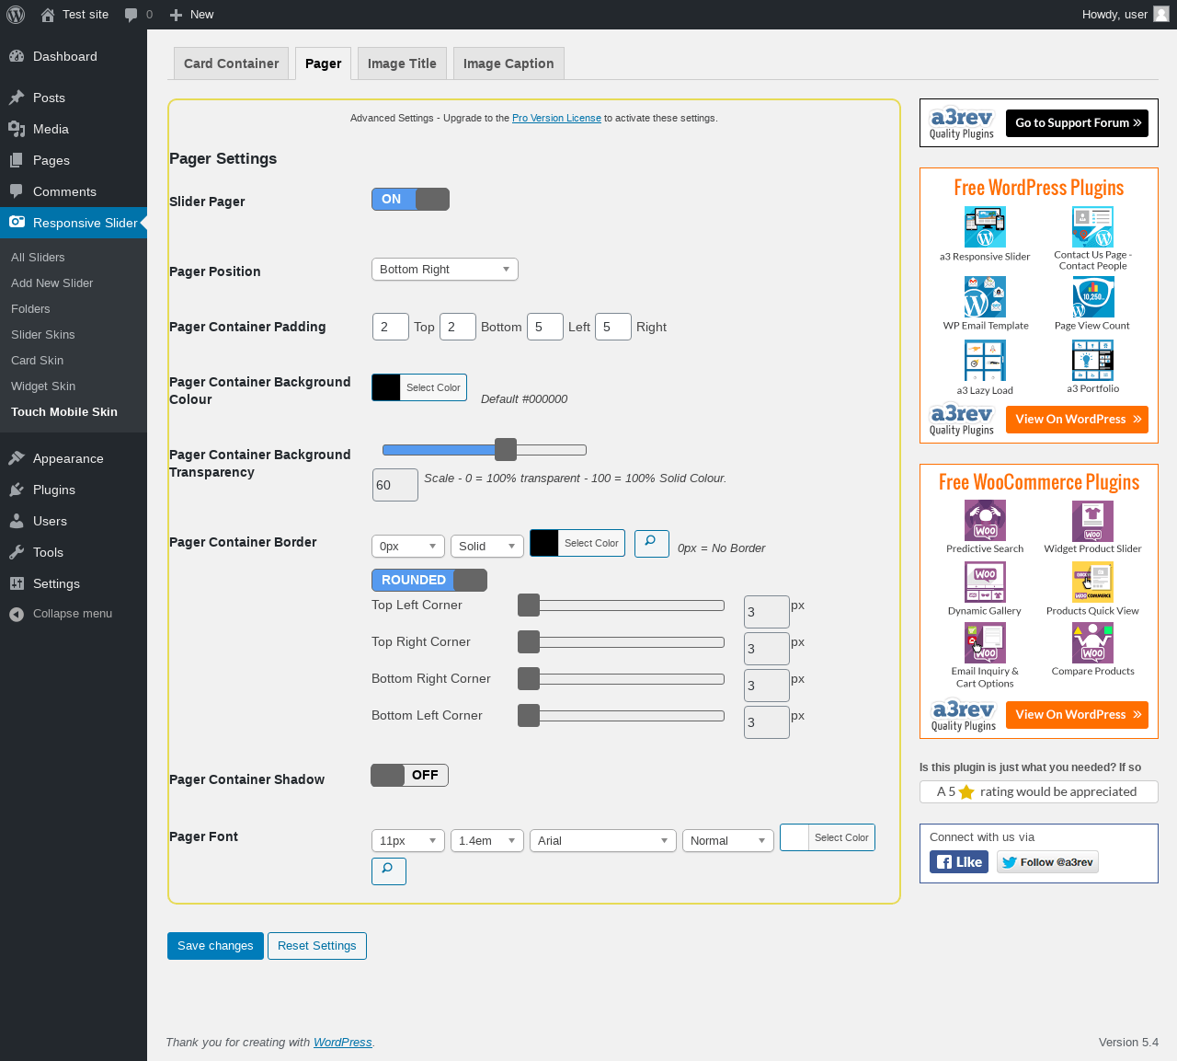
Task: Click the Compare Products plugin icon
Action: coord(1092,642)
